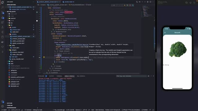198x111 pixels.
Task: Open Source Control view with badge
Action: pyautogui.click(x=2, y=12)
